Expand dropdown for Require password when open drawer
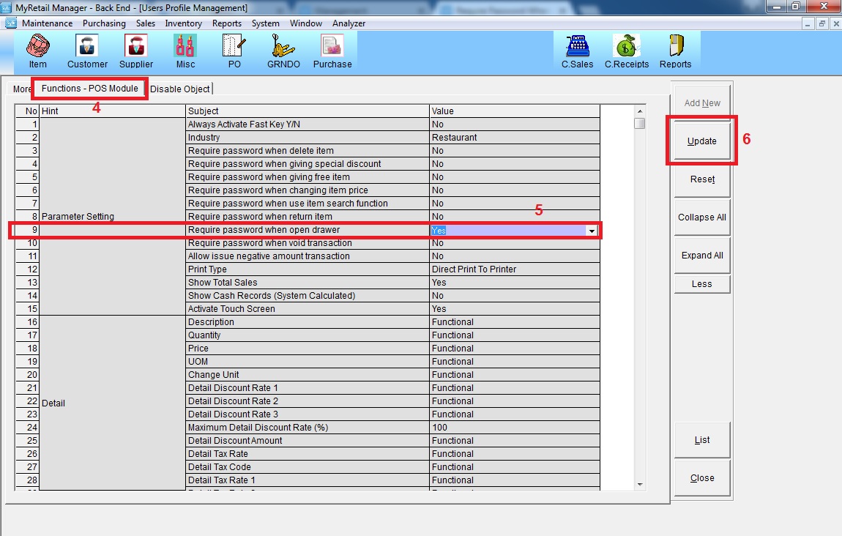The image size is (842, 536). [x=591, y=231]
